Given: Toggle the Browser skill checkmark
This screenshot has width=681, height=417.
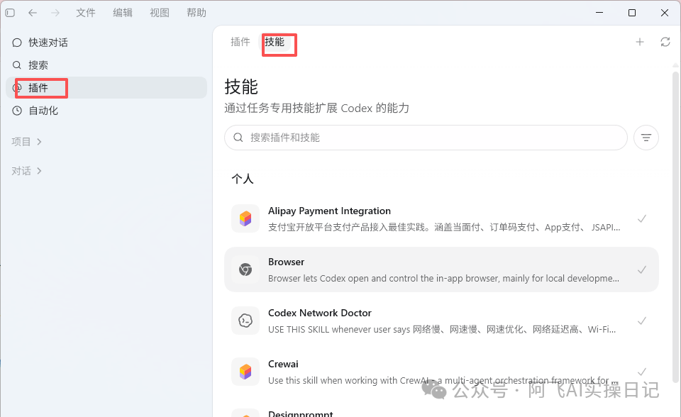Looking at the screenshot, I should tap(642, 269).
